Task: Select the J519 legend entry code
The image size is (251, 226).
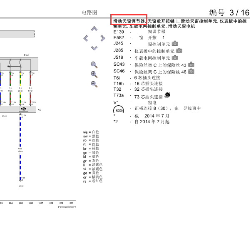Action: (x=118, y=57)
